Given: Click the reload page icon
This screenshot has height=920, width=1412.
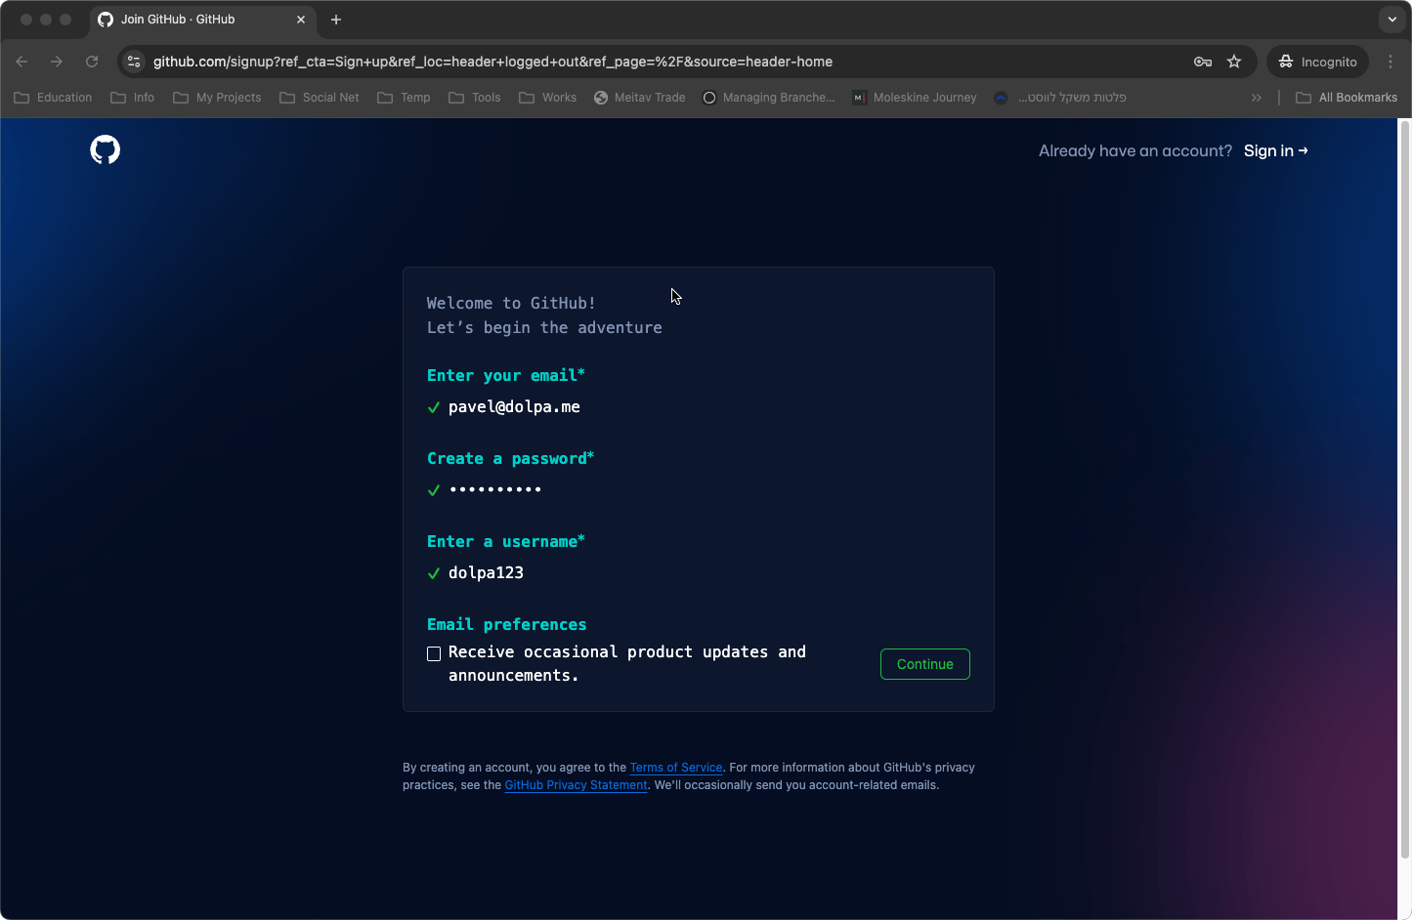Looking at the screenshot, I should [x=92, y=62].
